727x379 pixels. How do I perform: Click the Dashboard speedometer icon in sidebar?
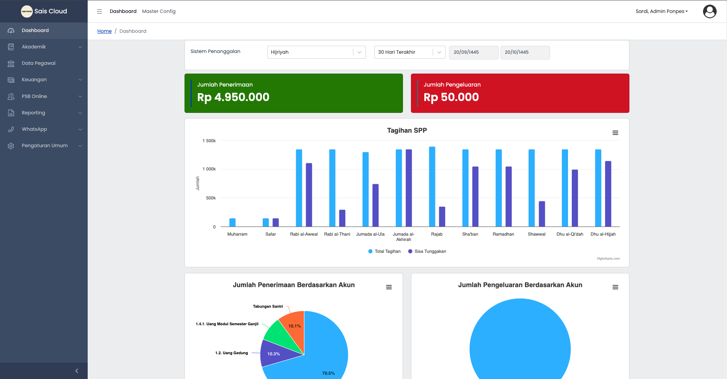tap(11, 31)
